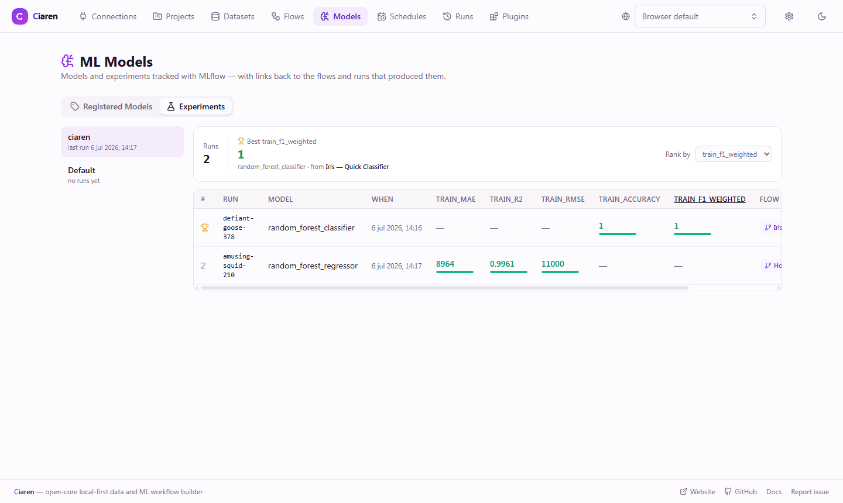View Runs history page

tap(458, 16)
